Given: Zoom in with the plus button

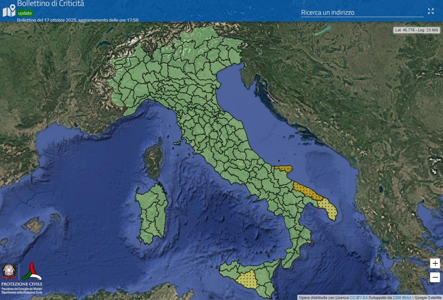Looking at the screenshot, I should point(435,263).
